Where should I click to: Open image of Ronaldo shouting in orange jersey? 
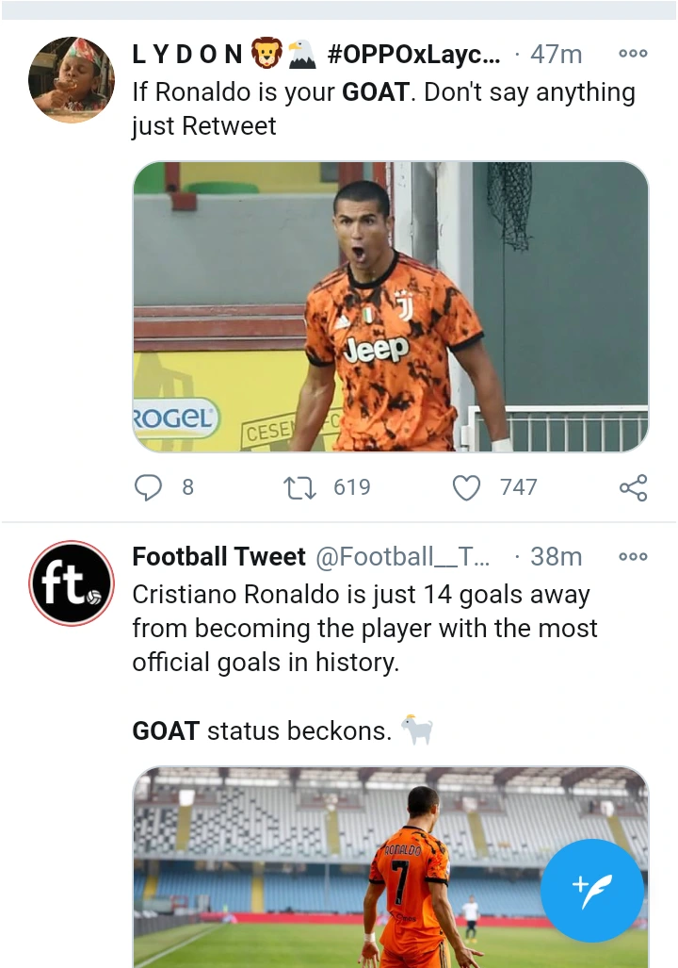click(390, 306)
